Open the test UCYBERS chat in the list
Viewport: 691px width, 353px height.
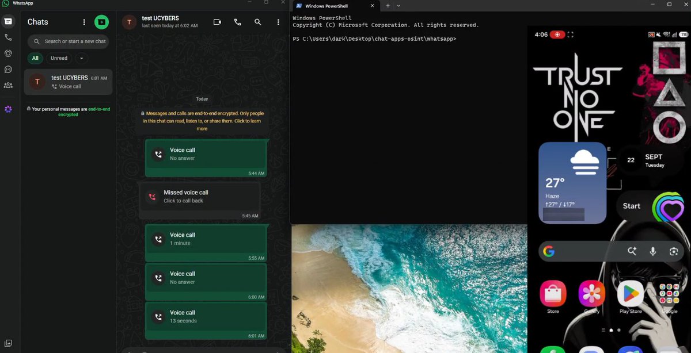click(x=68, y=82)
